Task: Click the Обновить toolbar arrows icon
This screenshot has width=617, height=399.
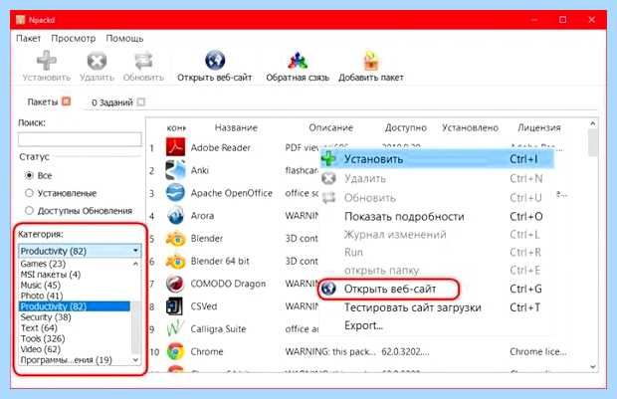Action: (x=143, y=61)
